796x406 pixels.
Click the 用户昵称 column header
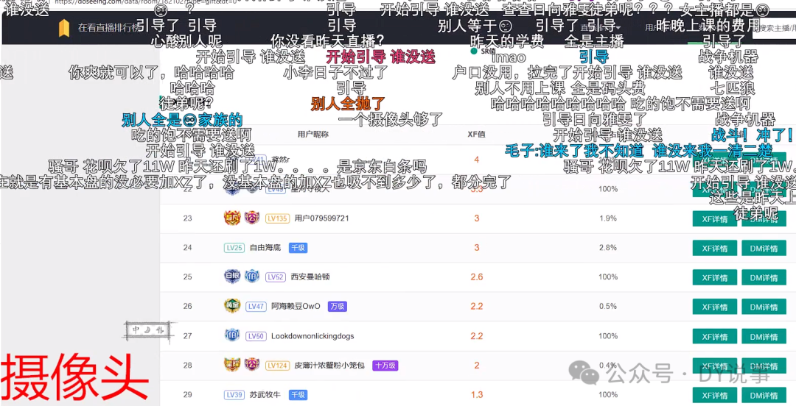313,135
